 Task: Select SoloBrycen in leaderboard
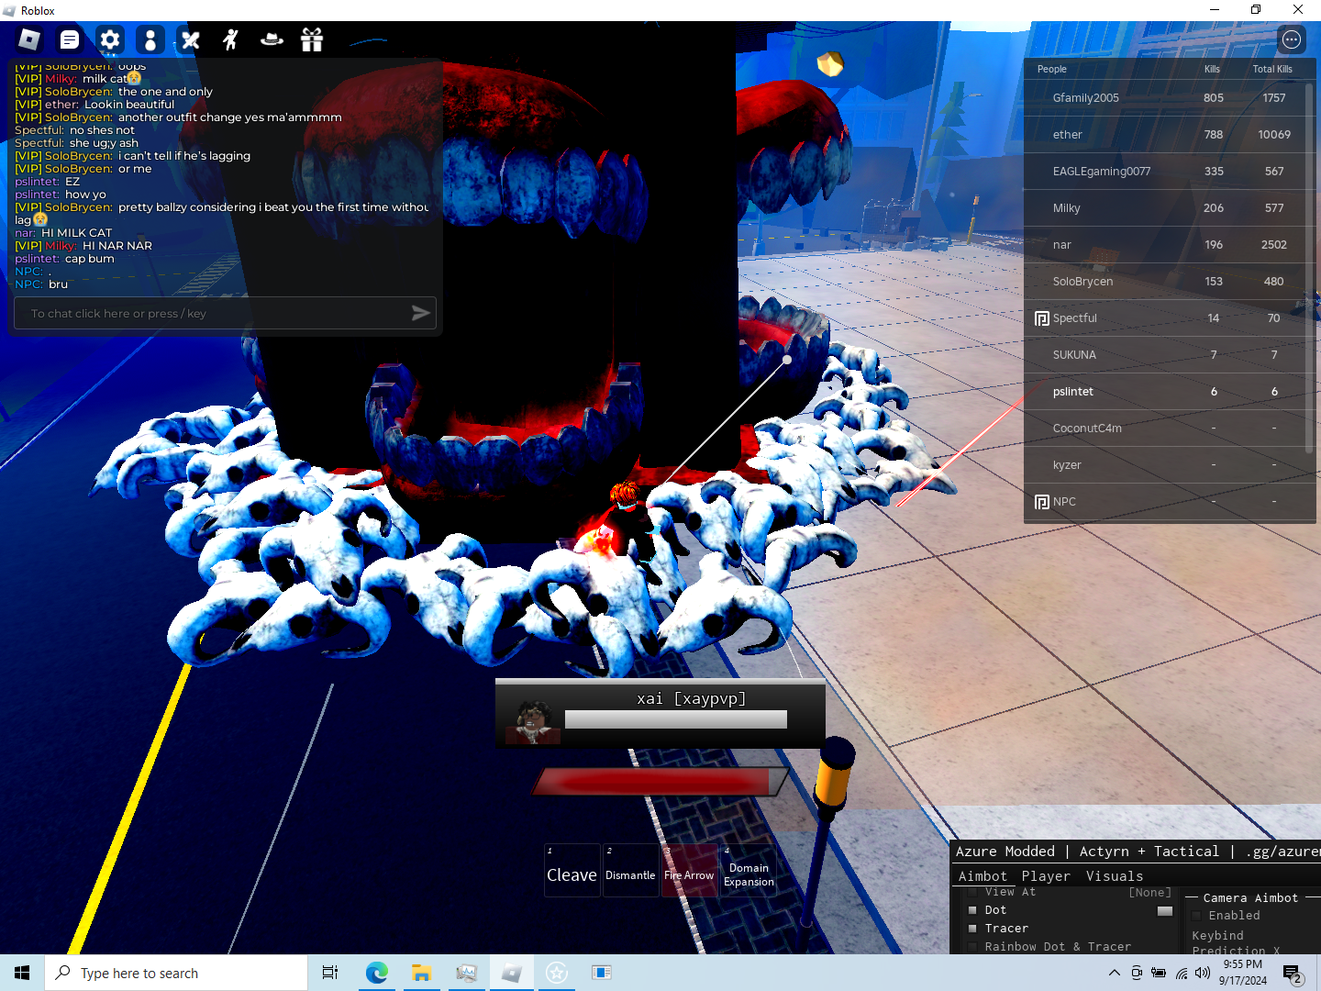pyautogui.click(x=1170, y=282)
